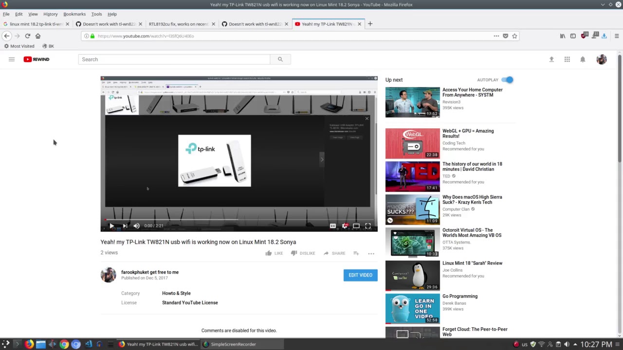
Task: Open the Howto & Style category link
Action: (x=176, y=293)
